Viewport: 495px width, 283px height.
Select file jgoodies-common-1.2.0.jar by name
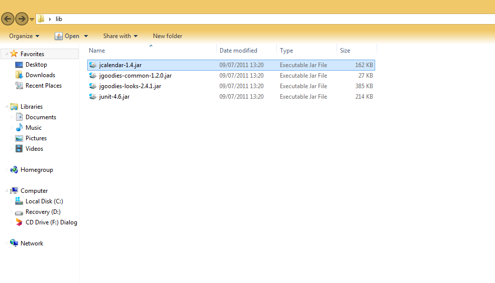point(135,76)
